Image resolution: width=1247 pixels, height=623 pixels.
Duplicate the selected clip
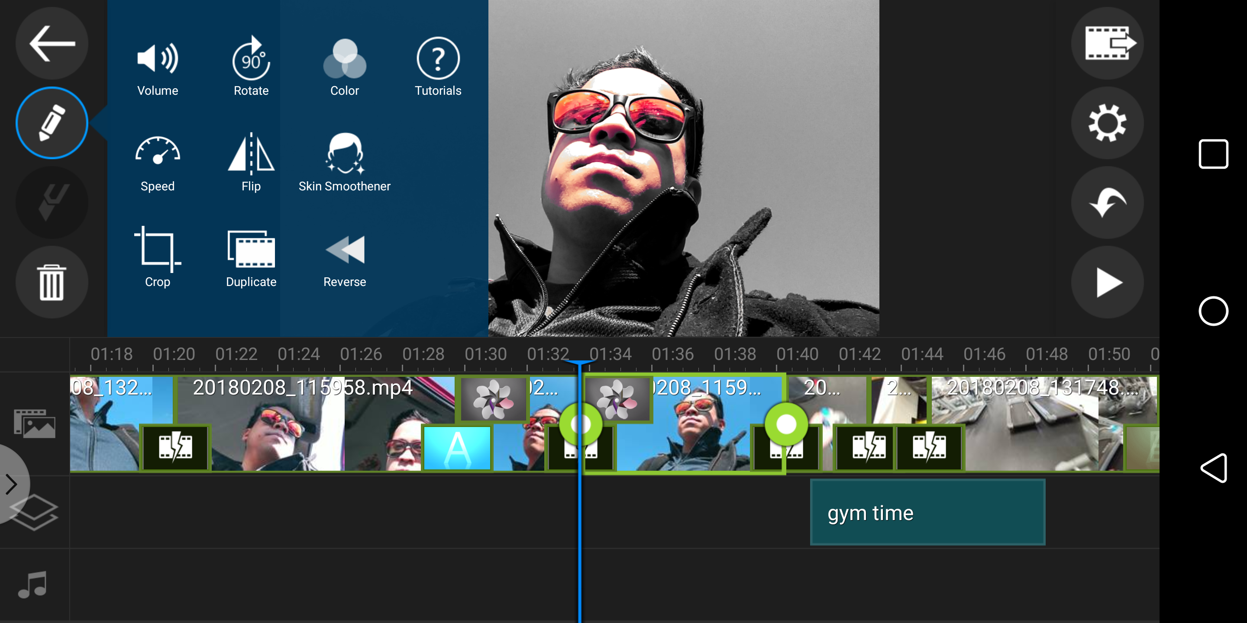pos(251,258)
